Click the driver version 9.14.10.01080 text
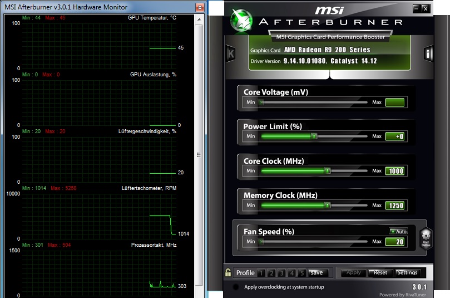 tap(305, 61)
